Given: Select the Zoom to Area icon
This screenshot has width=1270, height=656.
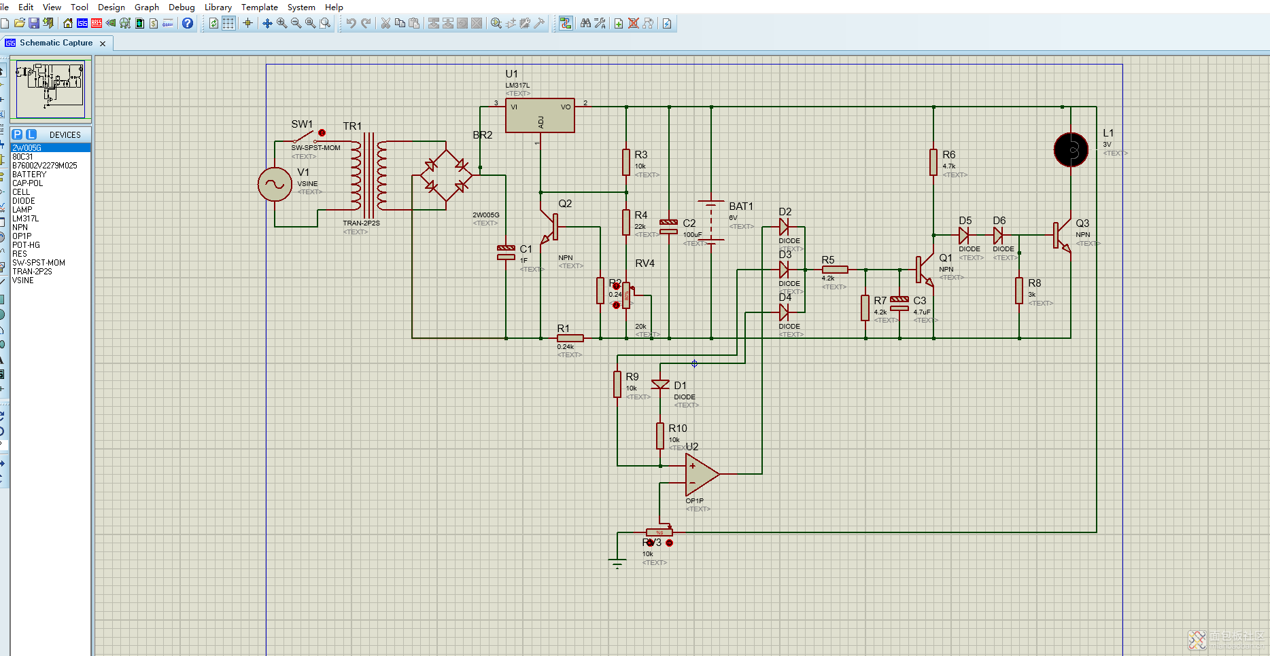Looking at the screenshot, I should coord(325,23).
